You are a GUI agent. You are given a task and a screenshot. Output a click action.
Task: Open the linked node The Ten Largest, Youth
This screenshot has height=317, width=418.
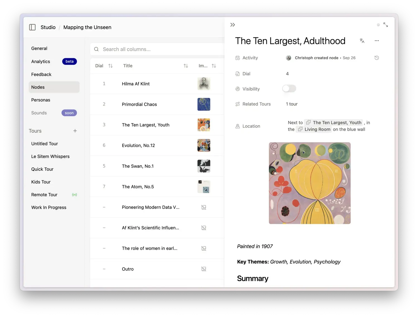click(x=337, y=122)
